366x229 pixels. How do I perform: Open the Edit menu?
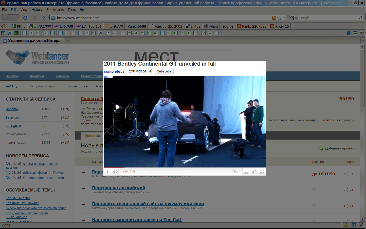pyautogui.click(x=13, y=10)
